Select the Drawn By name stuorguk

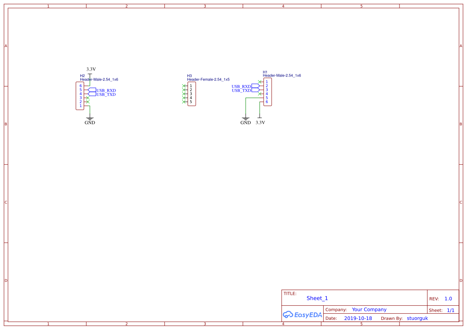click(417, 318)
